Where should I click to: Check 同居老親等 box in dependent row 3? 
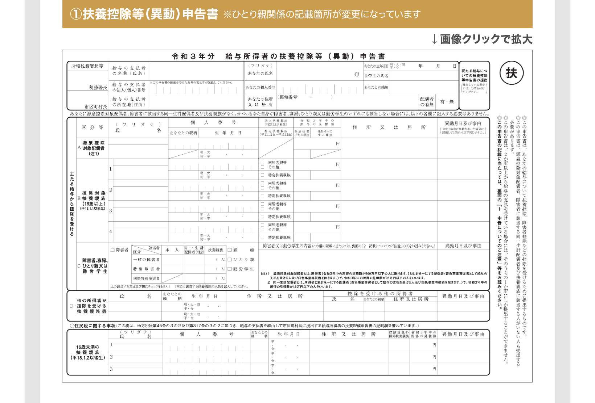coord(262,204)
